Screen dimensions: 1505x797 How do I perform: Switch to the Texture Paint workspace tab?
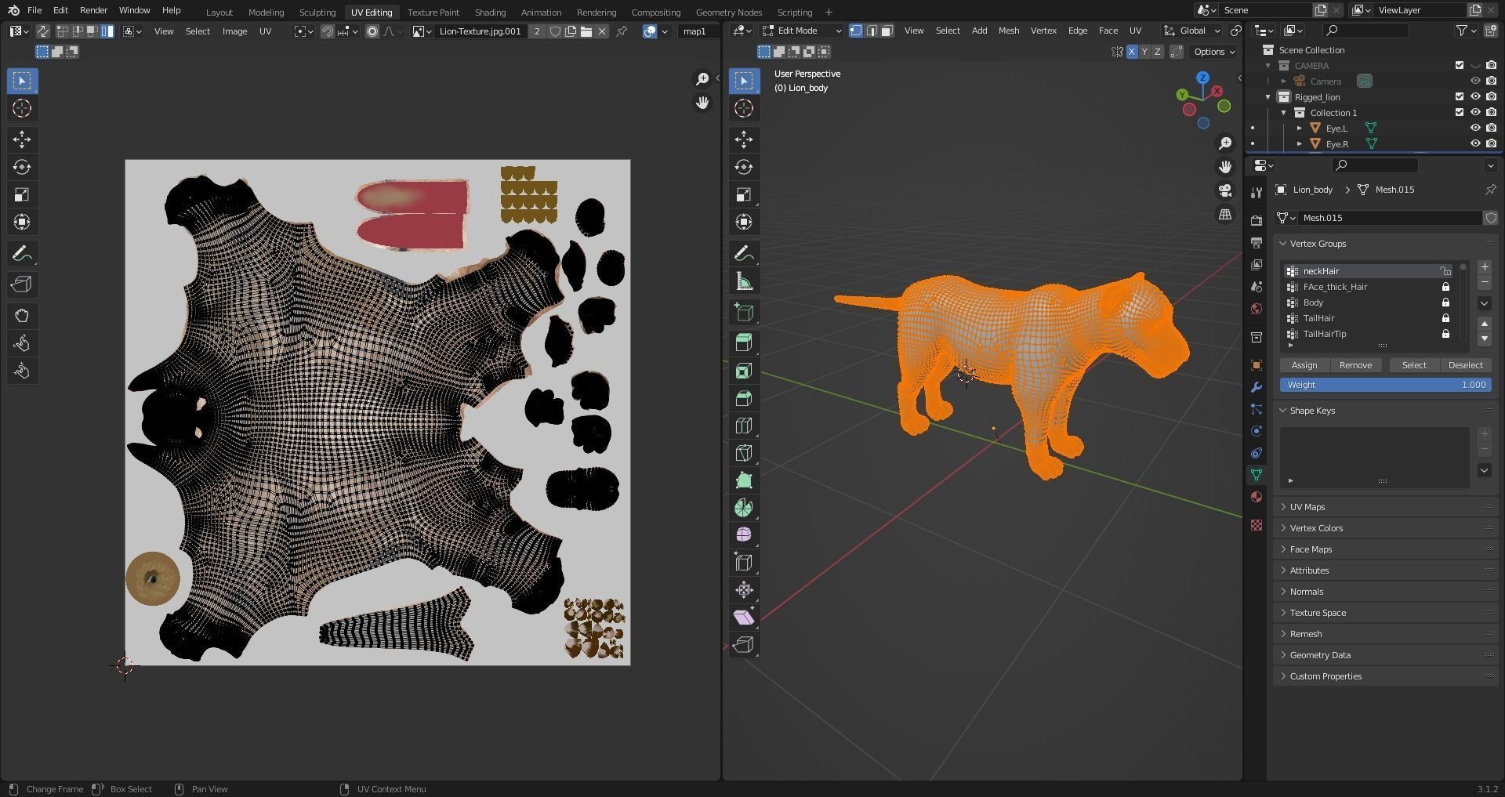point(433,12)
